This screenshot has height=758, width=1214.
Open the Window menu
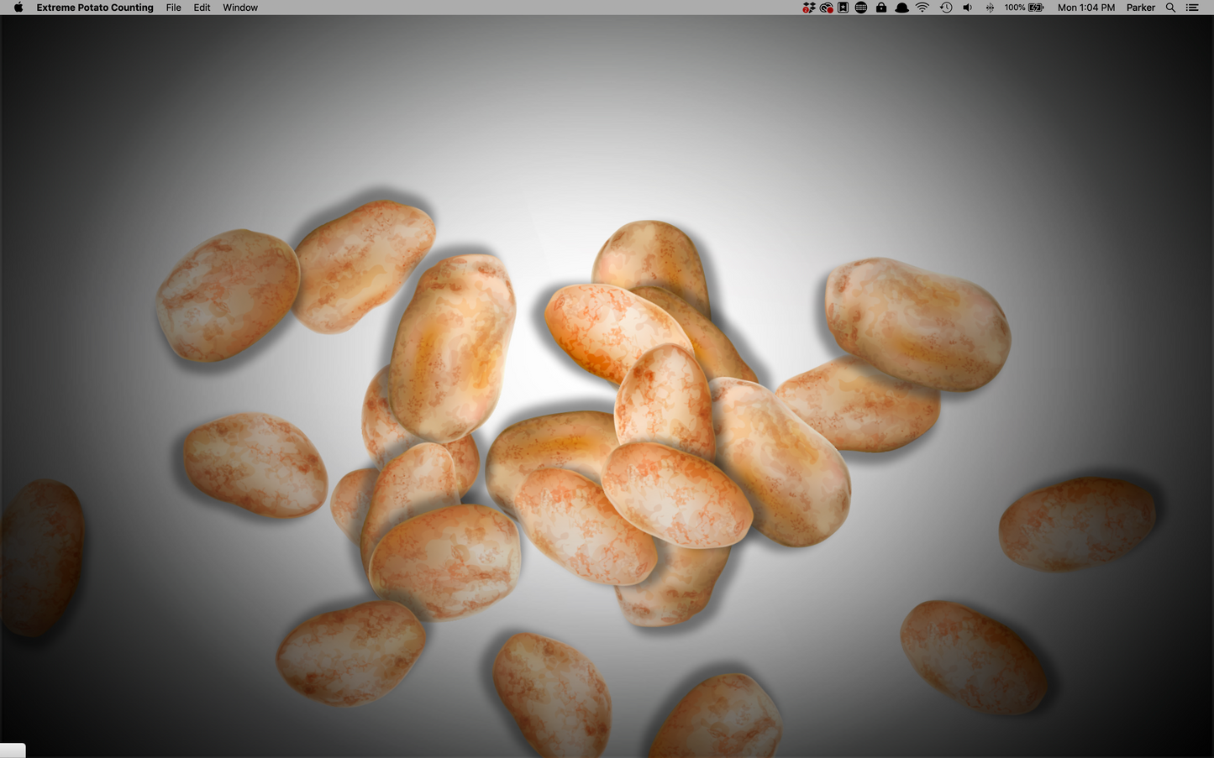(x=239, y=8)
